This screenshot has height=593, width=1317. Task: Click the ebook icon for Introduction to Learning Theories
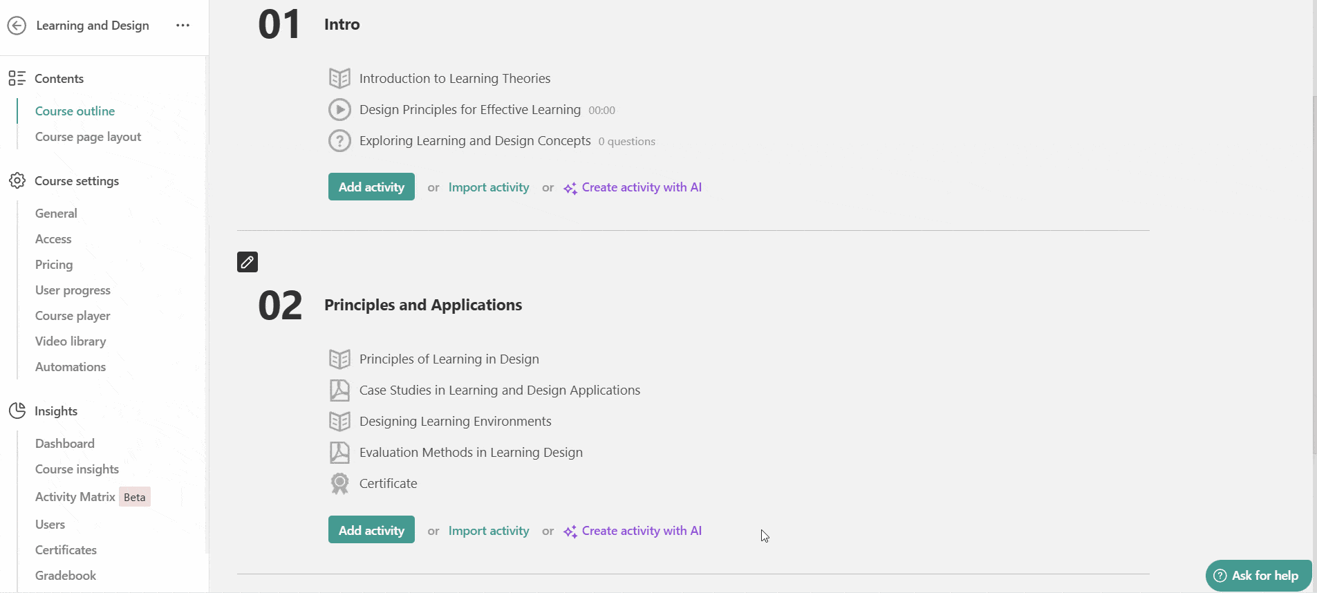click(x=339, y=78)
